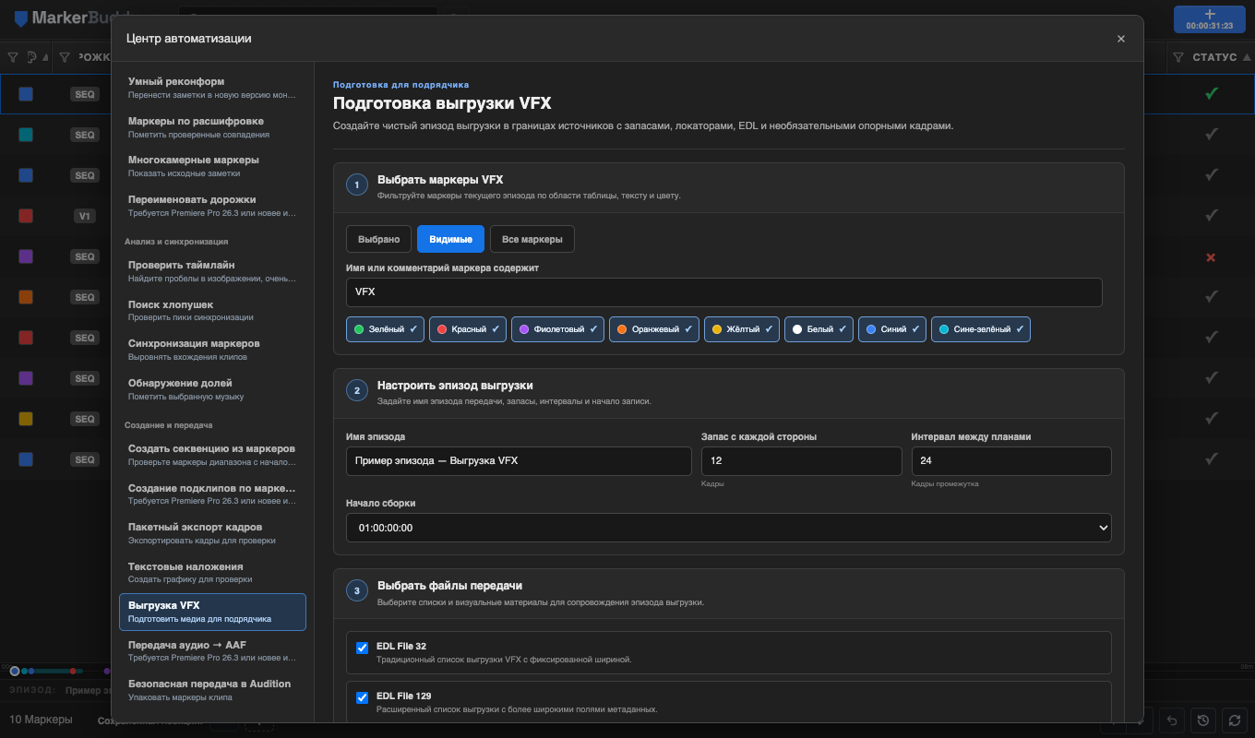Choose the Выбрано marker scope button
This screenshot has width=1255, height=738.
point(378,239)
